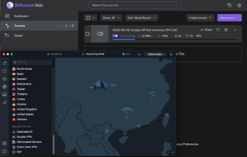Open the Speed section in sidebar
The width and height of the screenshot is (247, 157).
tap(18, 36)
